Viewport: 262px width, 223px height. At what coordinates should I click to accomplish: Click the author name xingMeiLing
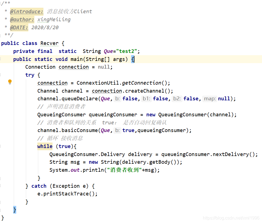(54, 20)
